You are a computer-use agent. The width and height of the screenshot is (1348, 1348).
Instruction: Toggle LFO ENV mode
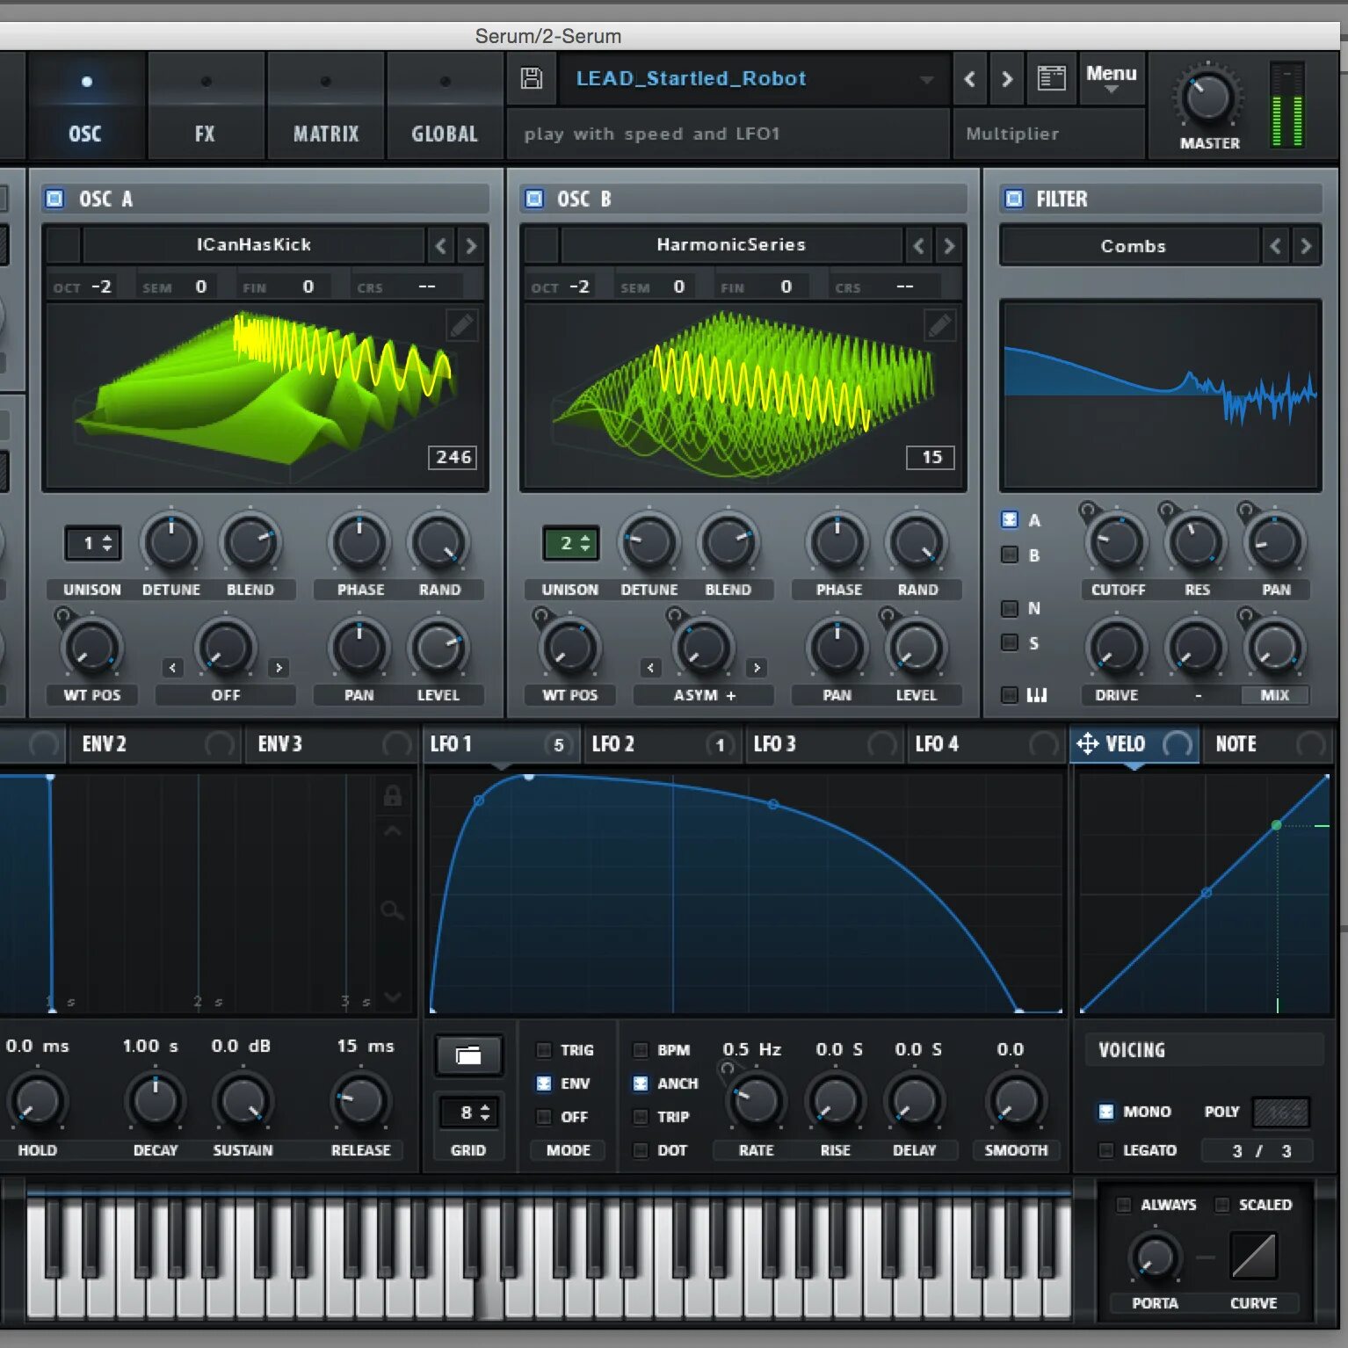(544, 1083)
